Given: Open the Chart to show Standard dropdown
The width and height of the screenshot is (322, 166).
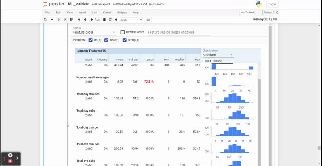Looking at the screenshot, I should tap(218, 55).
